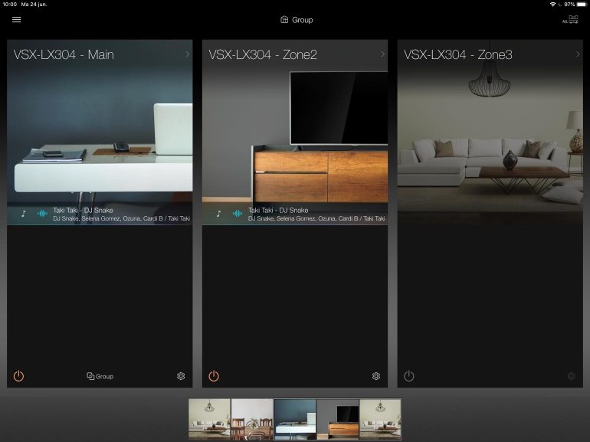Expand VSX-LX304 Main zone chevron
This screenshot has width=590, height=442.
point(187,54)
